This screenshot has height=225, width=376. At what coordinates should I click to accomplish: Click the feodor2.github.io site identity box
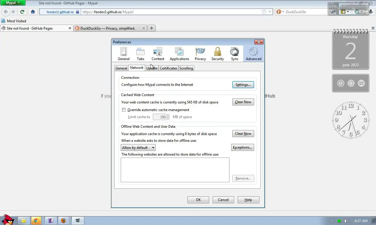tap(60, 12)
